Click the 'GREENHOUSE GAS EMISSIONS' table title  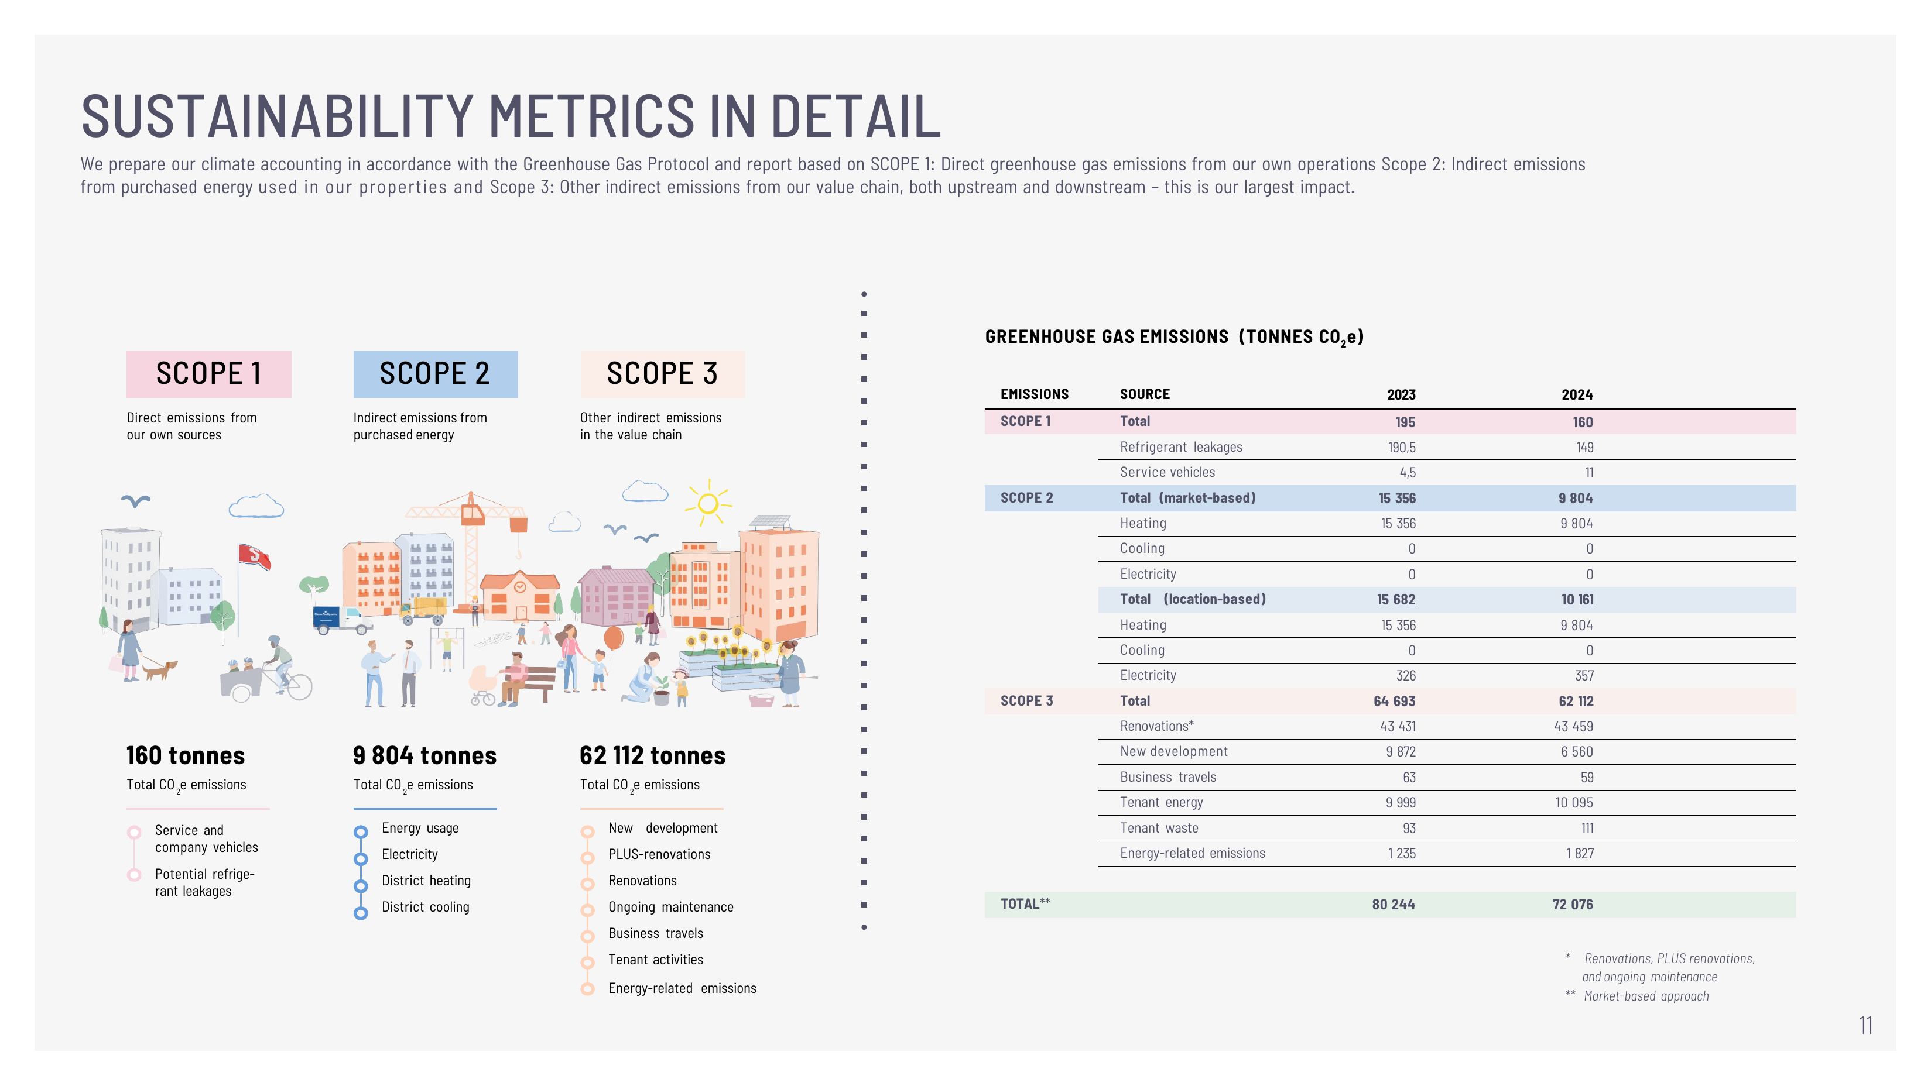1174,337
